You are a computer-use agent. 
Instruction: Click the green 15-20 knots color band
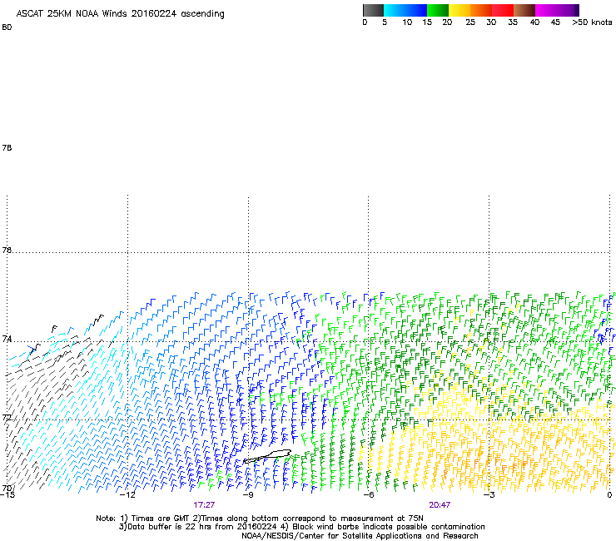point(438,10)
